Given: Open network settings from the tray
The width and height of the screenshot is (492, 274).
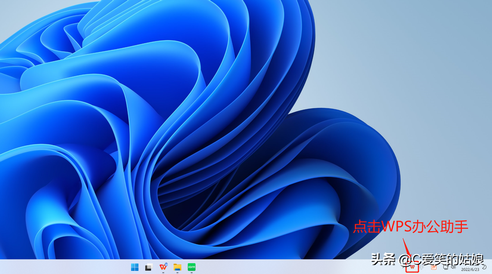Looking at the screenshot, I should pyautogui.click(x=446, y=267).
